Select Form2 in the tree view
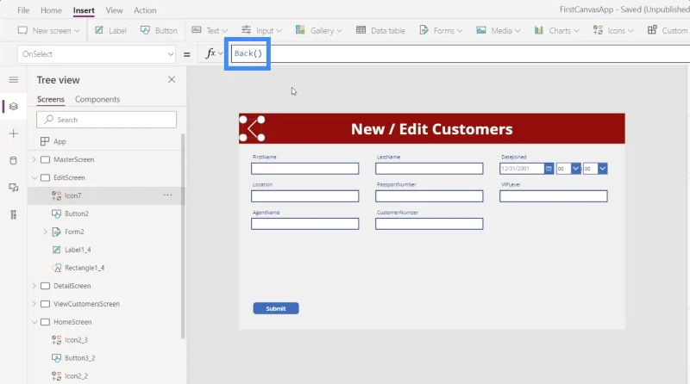This screenshot has width=690, height=384. click(74, 232)
